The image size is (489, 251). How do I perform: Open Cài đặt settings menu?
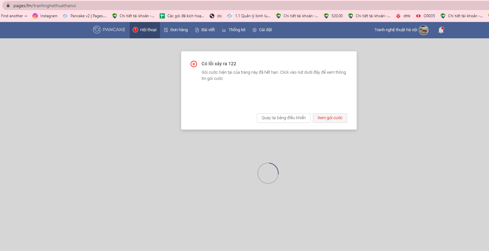tap(262, 30)
